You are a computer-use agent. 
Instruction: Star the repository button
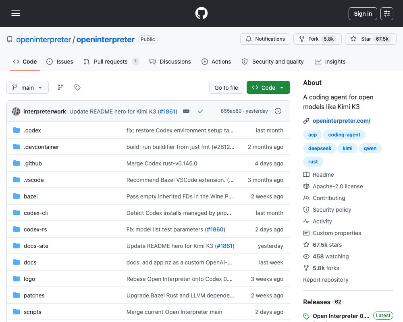point(371,39)
